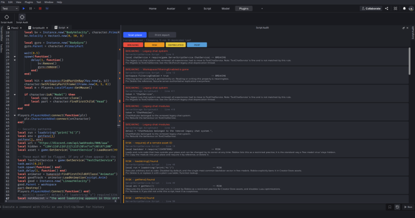This screenshot has height=218, width=415.
Task: Pop out the Script Audit panel
Action: [x=403, y=28]
